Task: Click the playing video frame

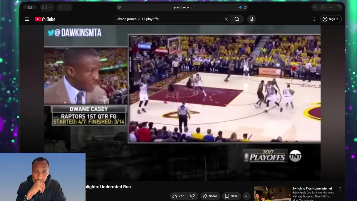Action: (182, 103)
